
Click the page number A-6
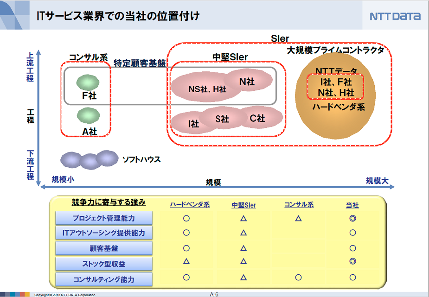point(214,294)
